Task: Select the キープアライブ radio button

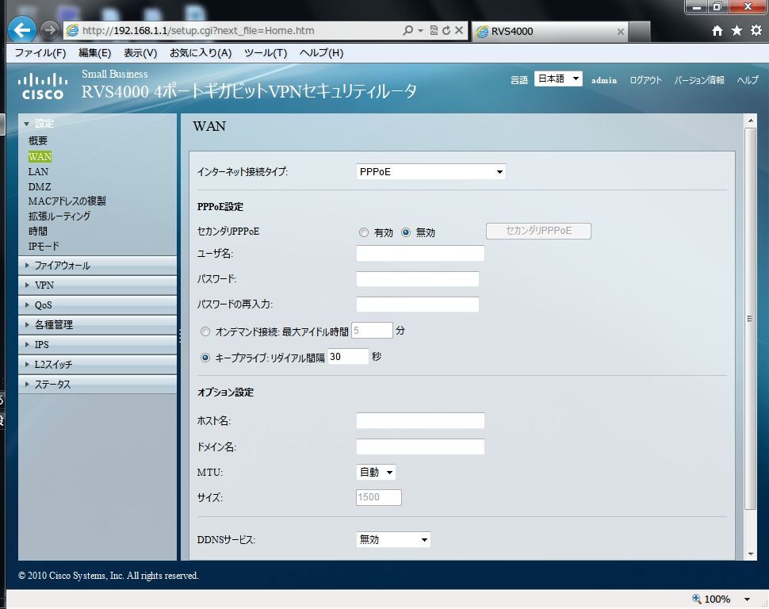Action: 205,358
